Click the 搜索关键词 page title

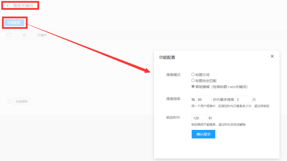23,6
